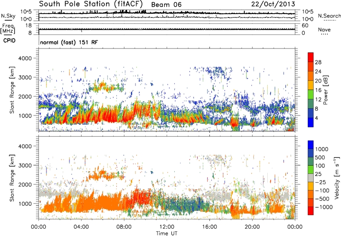Image resolution: width=341 pixels, height=236 pixels.
Task: Click the frequency trace line in second panel
Action: tap(167, 29)
